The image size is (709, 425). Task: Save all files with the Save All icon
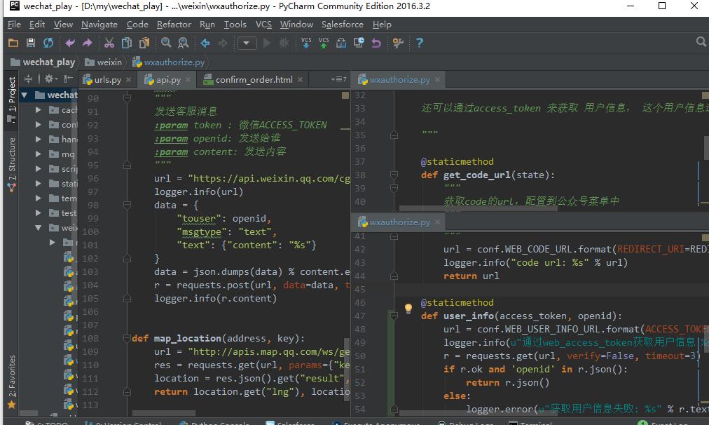(30, 42)
